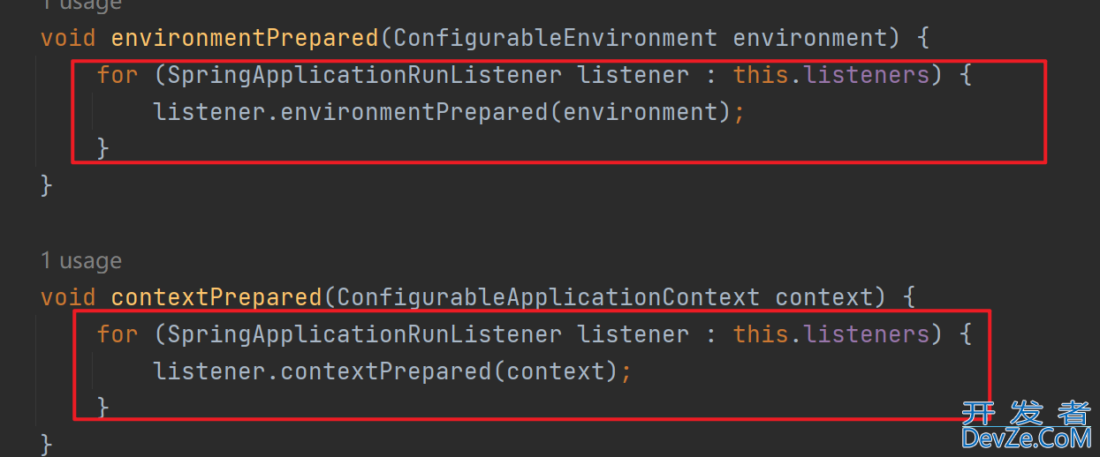Open the '1 usage' hint above contextPrepared
The height and width of the screenshot is (457, 1100).
point(81,261)
